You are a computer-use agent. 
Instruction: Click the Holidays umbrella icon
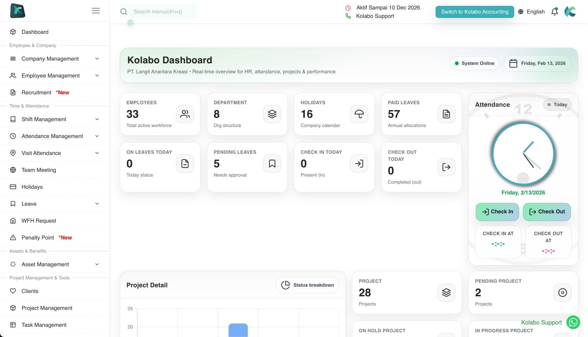click(359, 114)
